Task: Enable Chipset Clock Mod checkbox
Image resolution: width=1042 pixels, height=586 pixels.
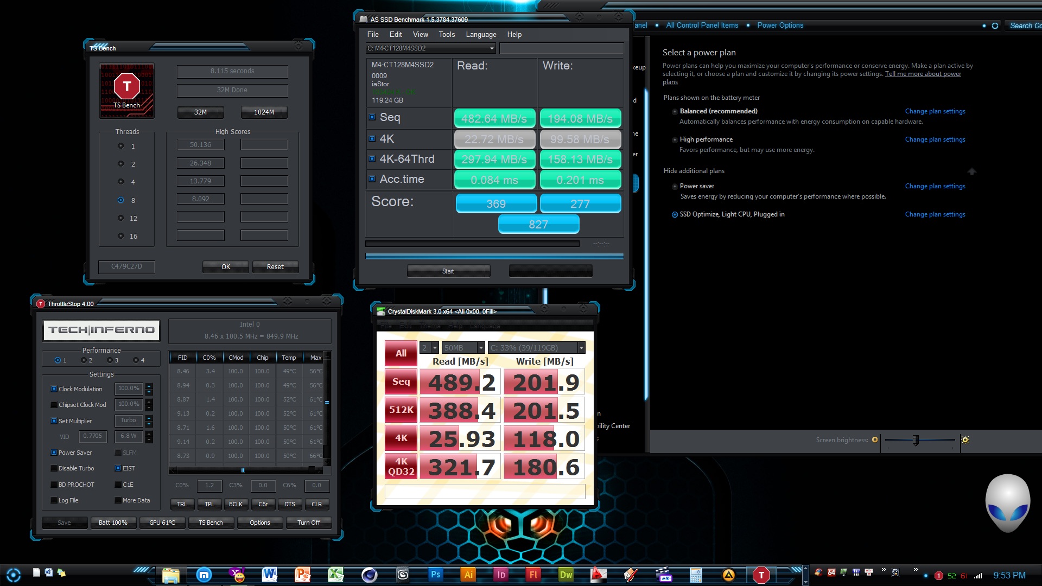Action: (54, 405)
